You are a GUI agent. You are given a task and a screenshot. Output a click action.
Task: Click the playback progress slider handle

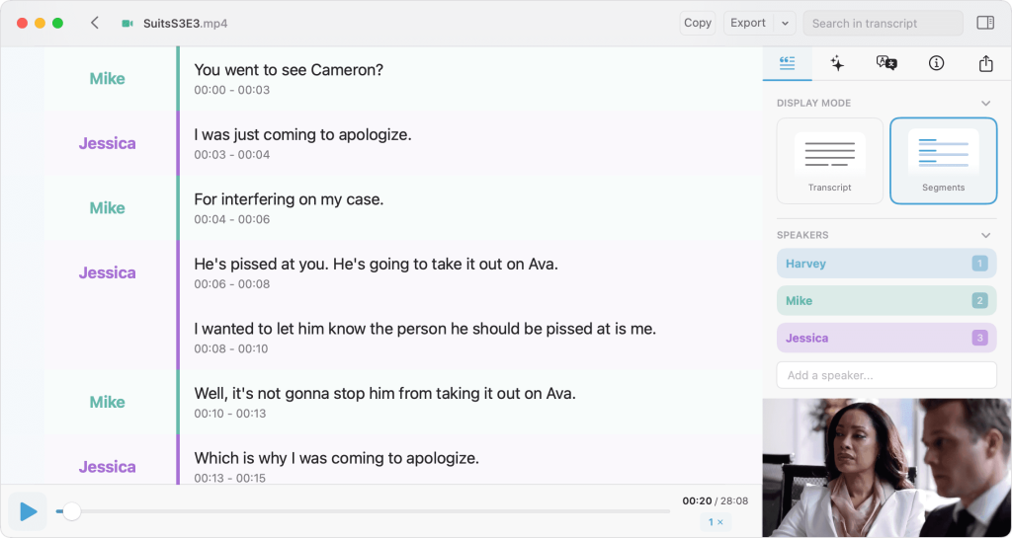pyautogui.click(x=71, y=511)
